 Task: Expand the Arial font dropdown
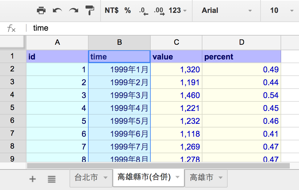tap(226, 10)
